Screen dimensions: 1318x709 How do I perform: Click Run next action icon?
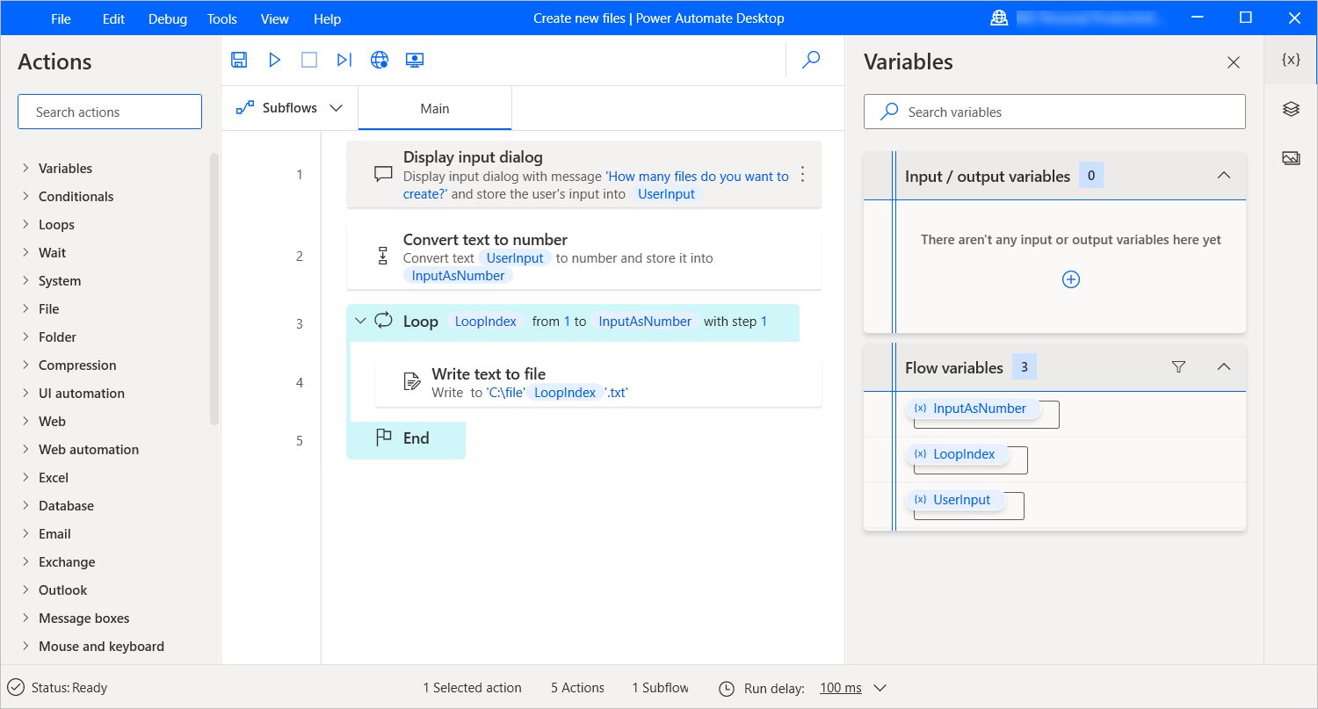344,60
